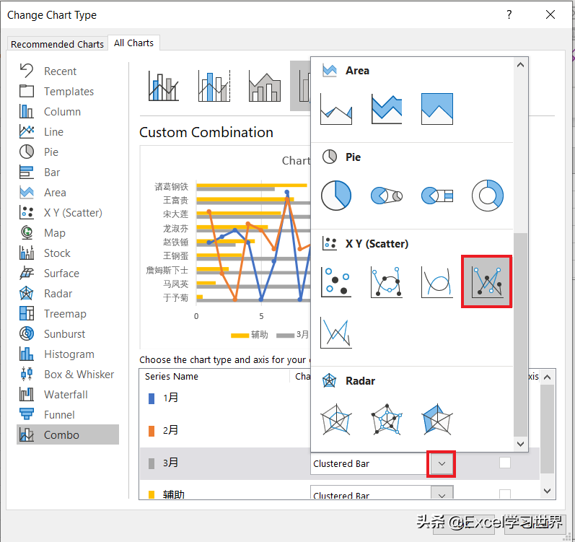This screenshot has height=542, width=575.
Task: Select the 3月 series row
Action: coord(339,463)
